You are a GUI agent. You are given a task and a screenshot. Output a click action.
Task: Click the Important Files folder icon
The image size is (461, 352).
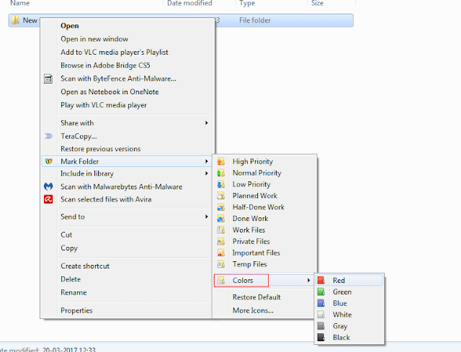tap(221, 253)
